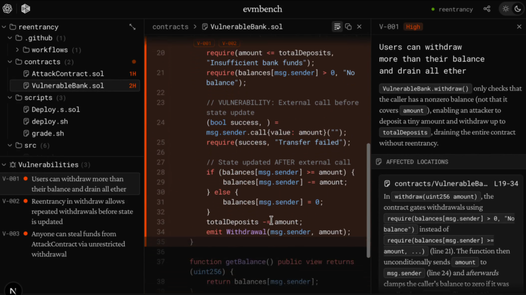The image size is (526, 295).
Task: Click the AttackContract.sol file icon
Action: [26, 74]
